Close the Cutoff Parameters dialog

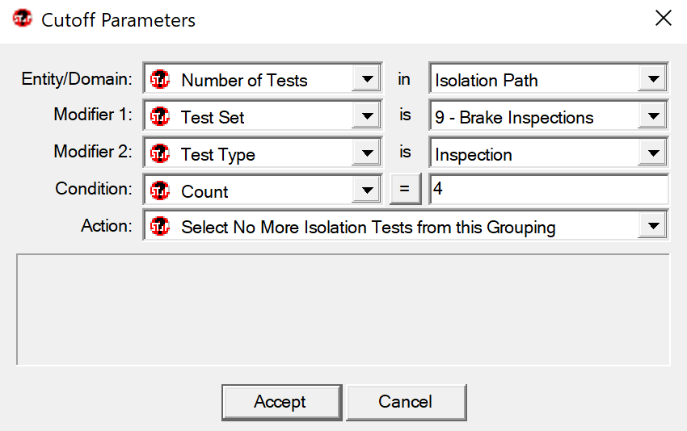[x=664, y=19]
